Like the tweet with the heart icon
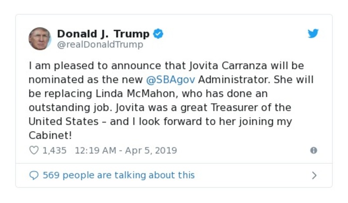This screenshot has height=203, width=348. [x=34, y=150]
